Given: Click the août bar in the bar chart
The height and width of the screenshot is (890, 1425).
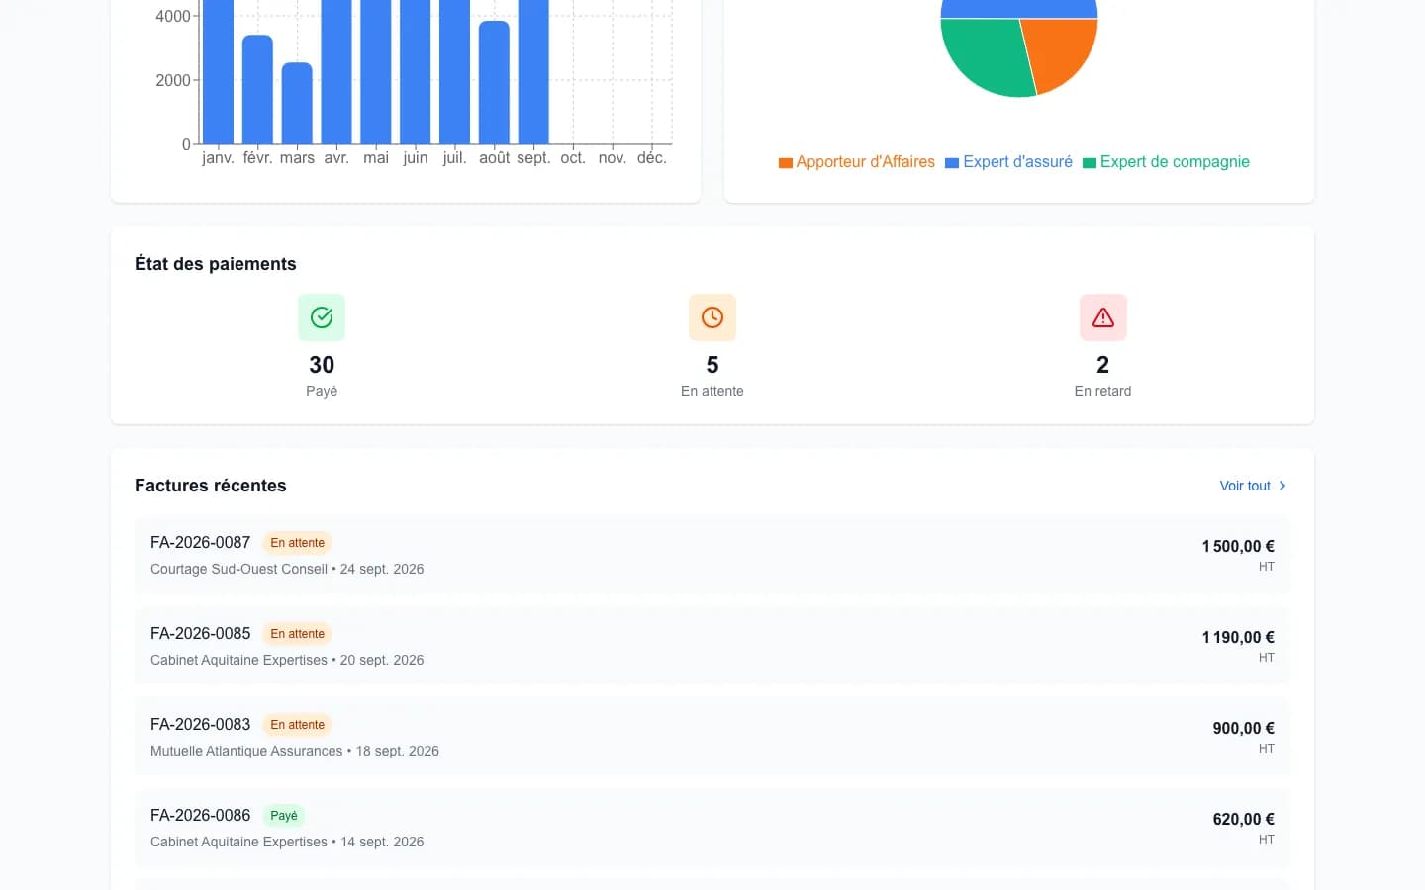Looking at the screenshot, I should coord(494,83).
